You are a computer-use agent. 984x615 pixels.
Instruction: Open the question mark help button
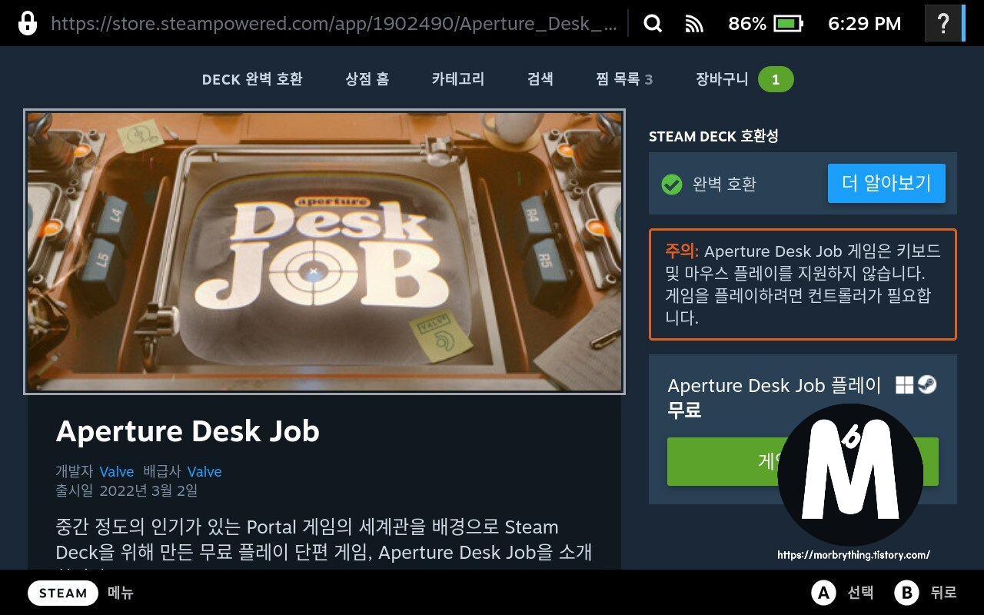coord(943,24)
